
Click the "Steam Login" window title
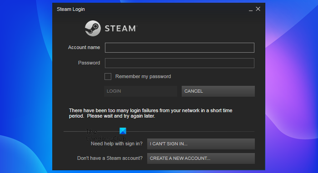pos(71,10)
